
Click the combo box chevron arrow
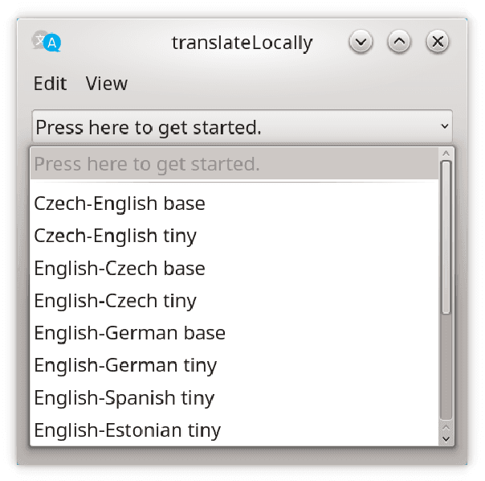[444, 127]
